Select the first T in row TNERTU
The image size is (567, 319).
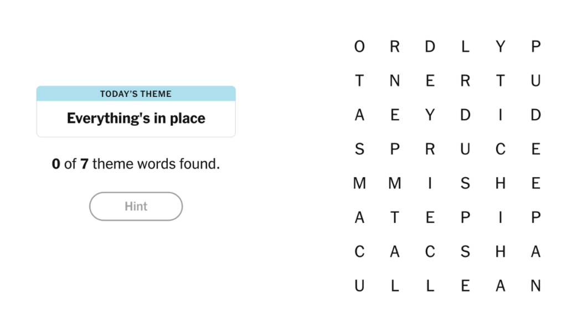[359, 81]
